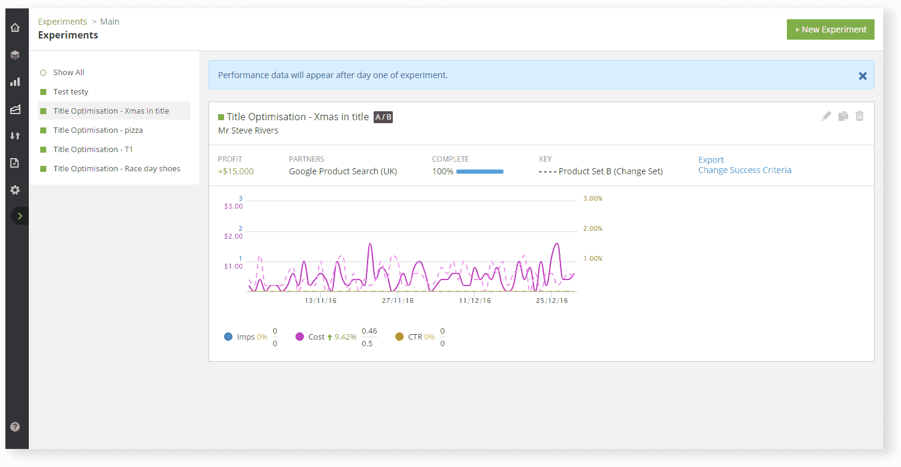Click Change Success Criteria link
The height and width of the screenshot is (467, 901).
tap(745, 170)
